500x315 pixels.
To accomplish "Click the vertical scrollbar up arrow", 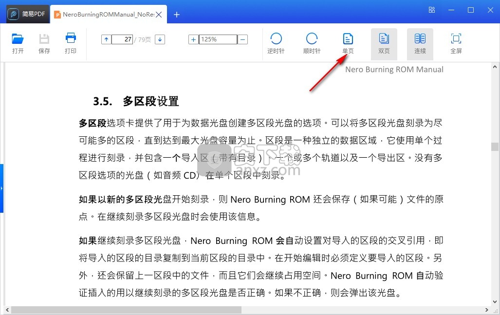I will pyautogui.click(x=495, y=67).
